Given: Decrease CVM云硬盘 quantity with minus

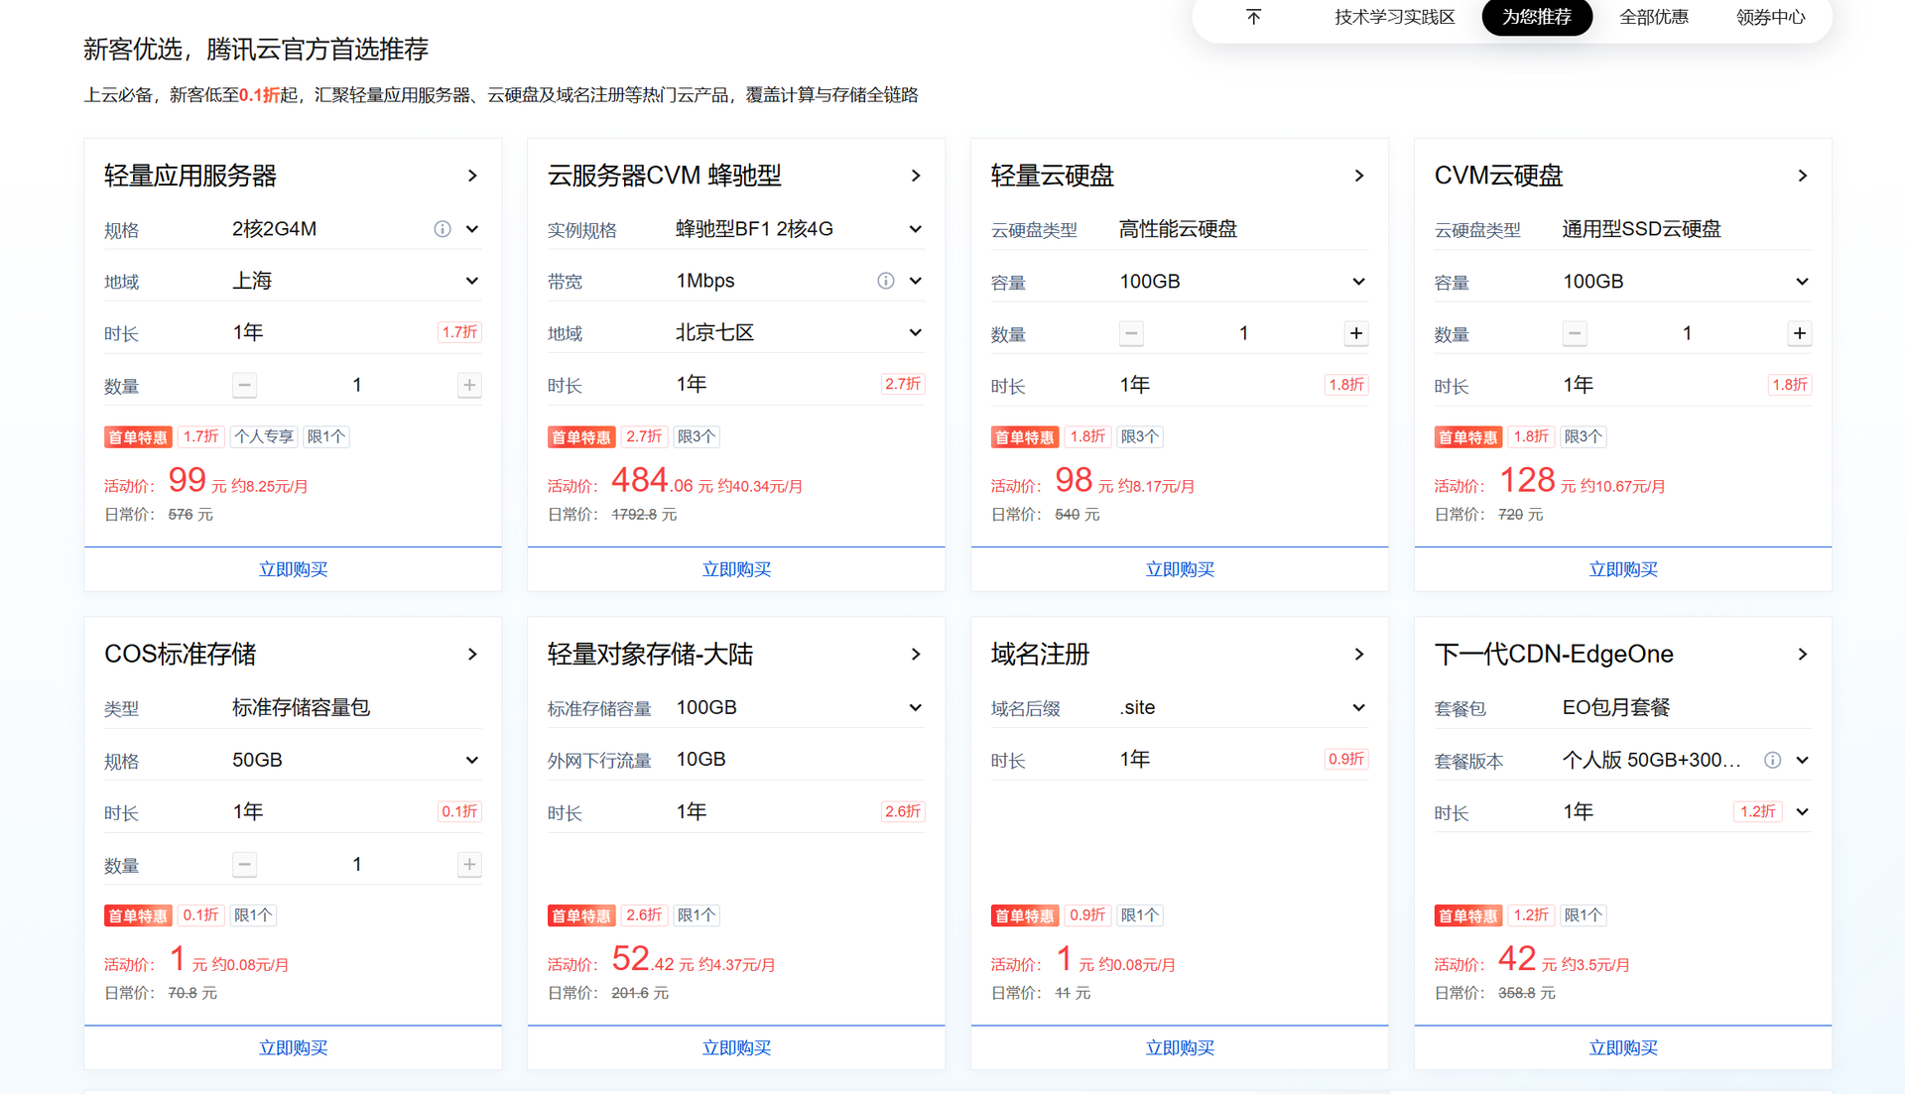Looking at the screenshot, I should [x=1575, y=333].
